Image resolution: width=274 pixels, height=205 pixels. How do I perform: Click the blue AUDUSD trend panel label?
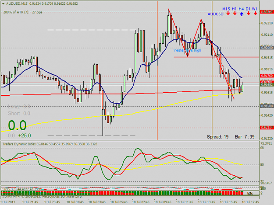[x=215, y=14]
